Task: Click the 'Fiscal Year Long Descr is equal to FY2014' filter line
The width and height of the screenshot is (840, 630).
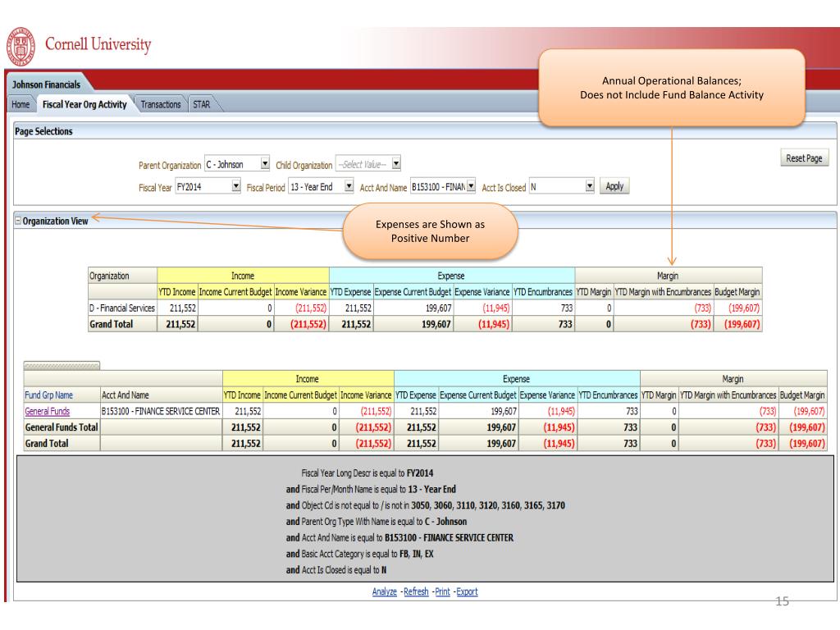Action: [367, 473]
